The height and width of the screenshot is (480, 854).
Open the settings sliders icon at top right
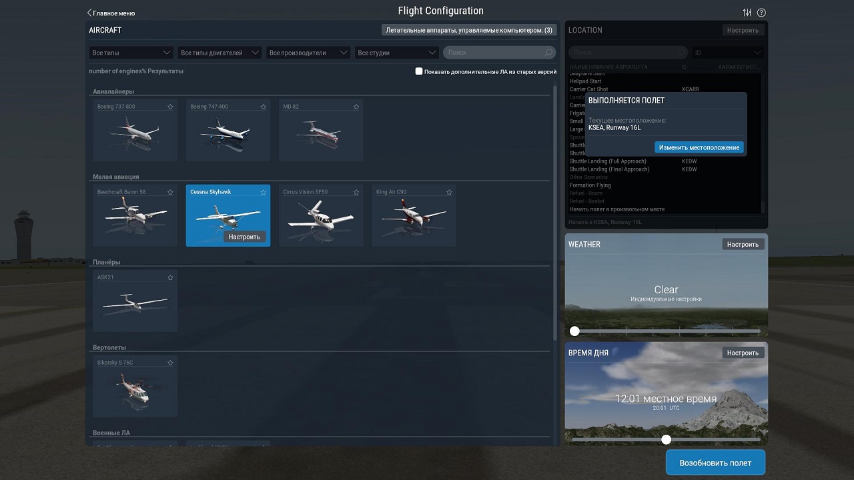[747, 13]
